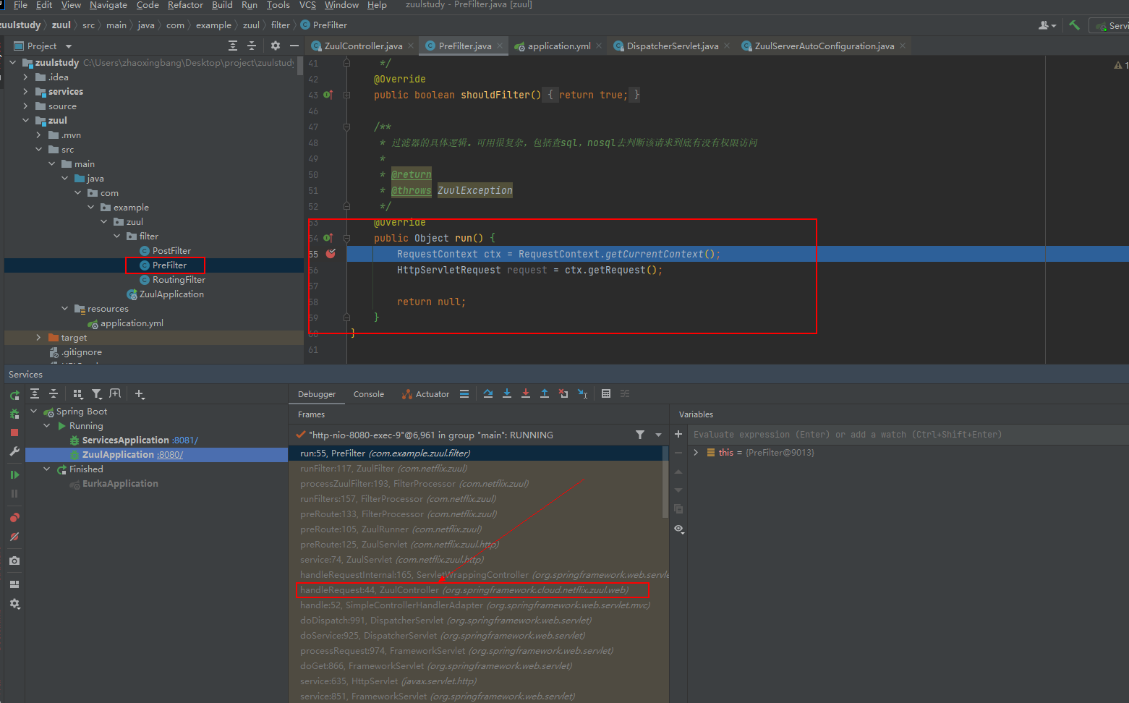Click override gutter icon at line 43

pos(328,95)
